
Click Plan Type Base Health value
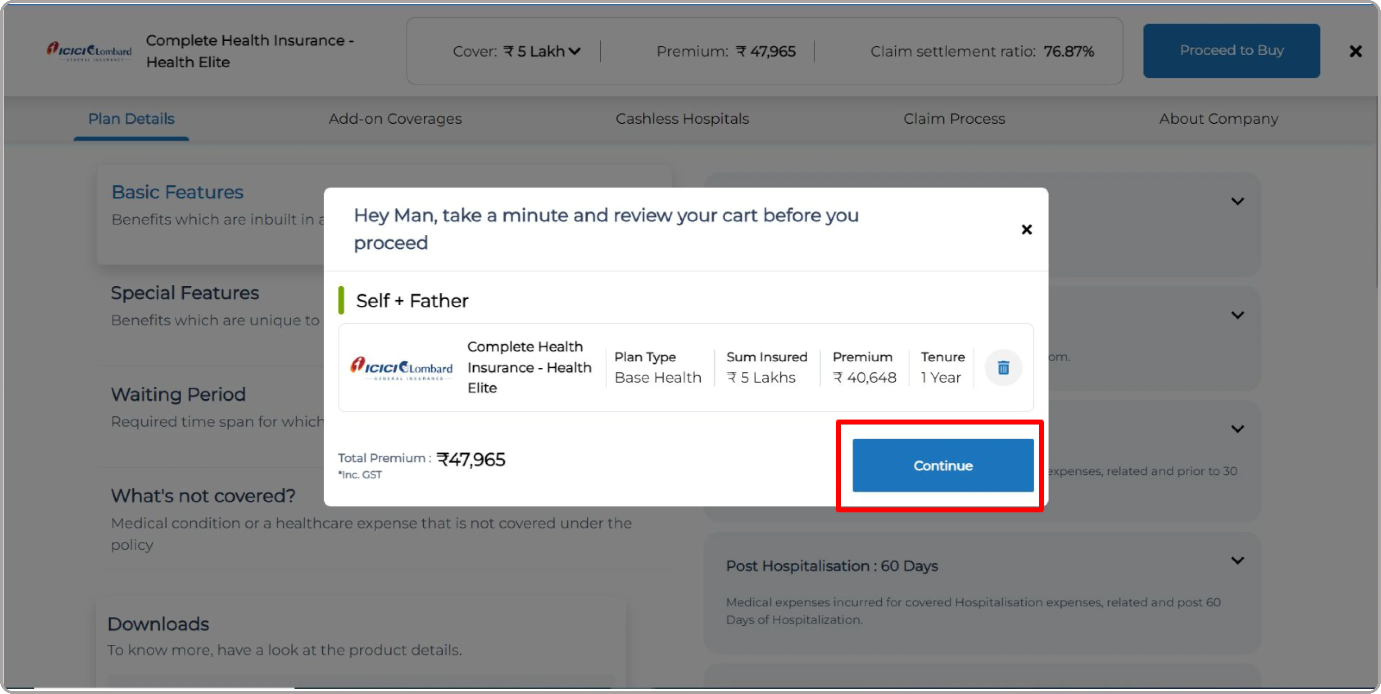click(658, 378)
